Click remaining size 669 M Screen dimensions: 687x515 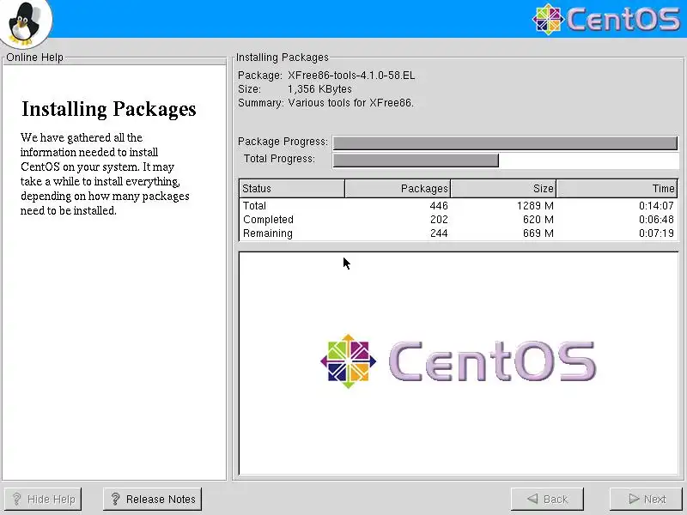coord(538,233)
